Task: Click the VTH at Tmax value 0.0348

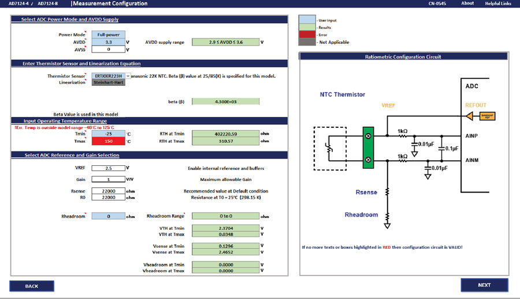Action: [x=225, y=234]
